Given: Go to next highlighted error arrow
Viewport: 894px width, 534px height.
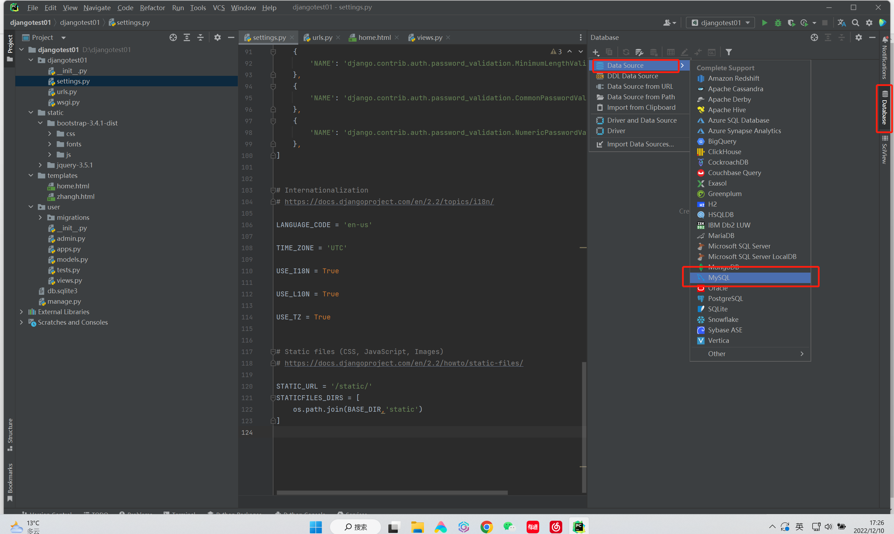Looking at the screenshot, I should [x=581, y=52].
